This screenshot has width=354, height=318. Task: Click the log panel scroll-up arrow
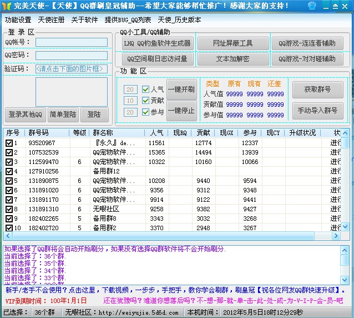point(345,250)
